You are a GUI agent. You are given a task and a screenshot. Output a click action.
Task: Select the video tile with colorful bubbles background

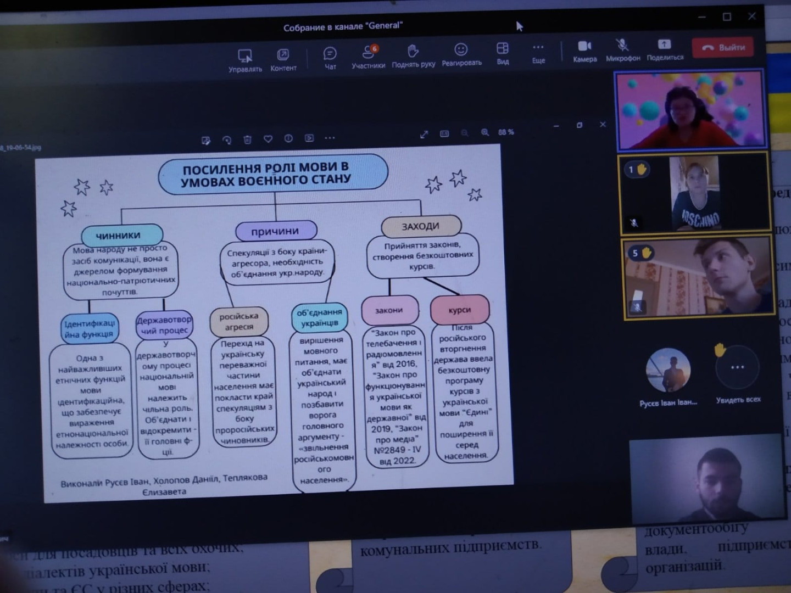pos(691,110)
